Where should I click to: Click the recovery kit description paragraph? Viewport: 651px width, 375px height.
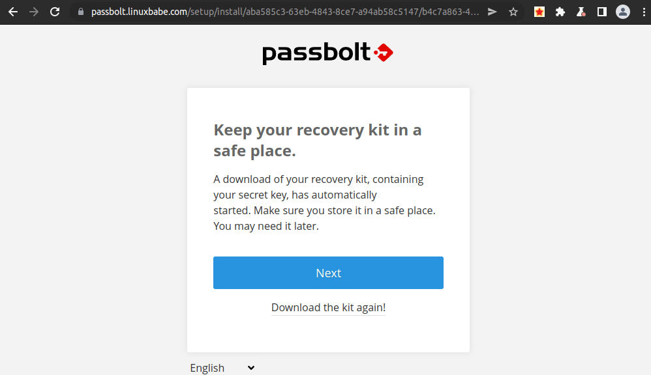click(324, 202)
